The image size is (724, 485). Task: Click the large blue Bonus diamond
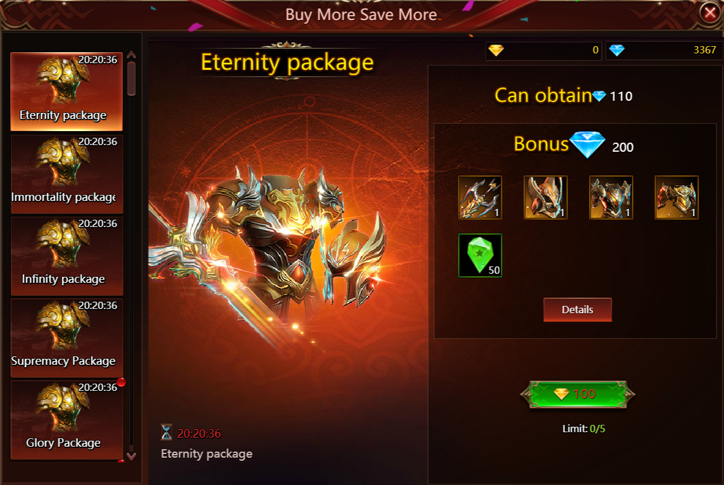tap(587, 144)
